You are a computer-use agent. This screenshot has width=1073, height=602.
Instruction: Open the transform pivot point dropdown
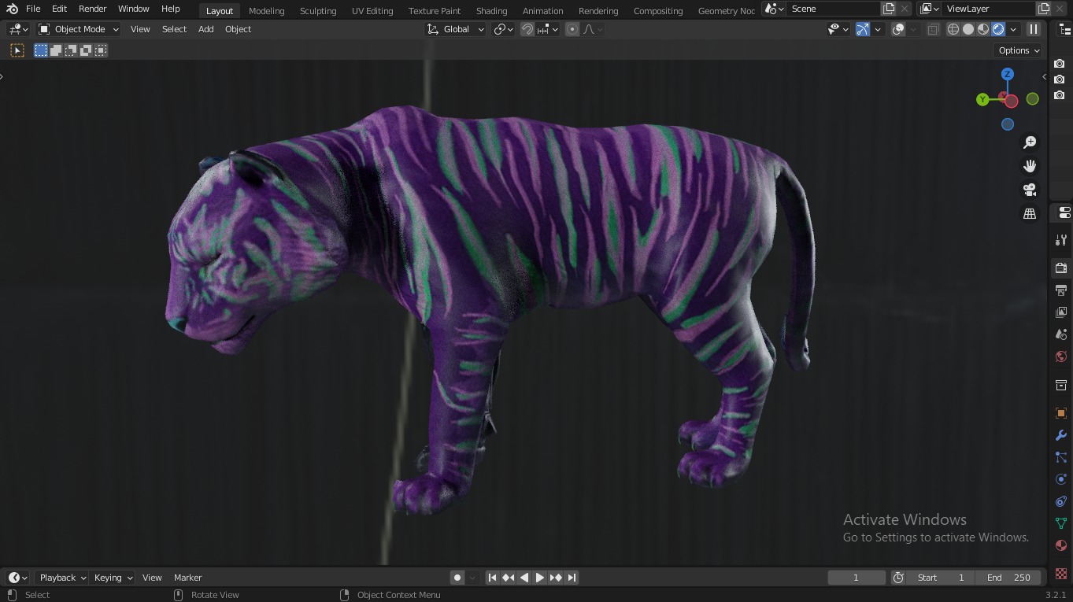tap(503, 29)
